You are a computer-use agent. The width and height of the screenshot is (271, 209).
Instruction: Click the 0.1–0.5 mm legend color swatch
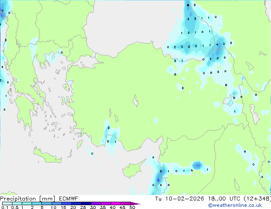point(7,203)
